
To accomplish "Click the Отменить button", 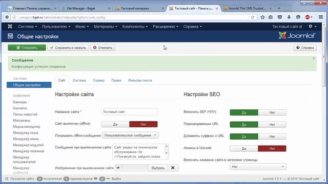I will click(102, 48).
